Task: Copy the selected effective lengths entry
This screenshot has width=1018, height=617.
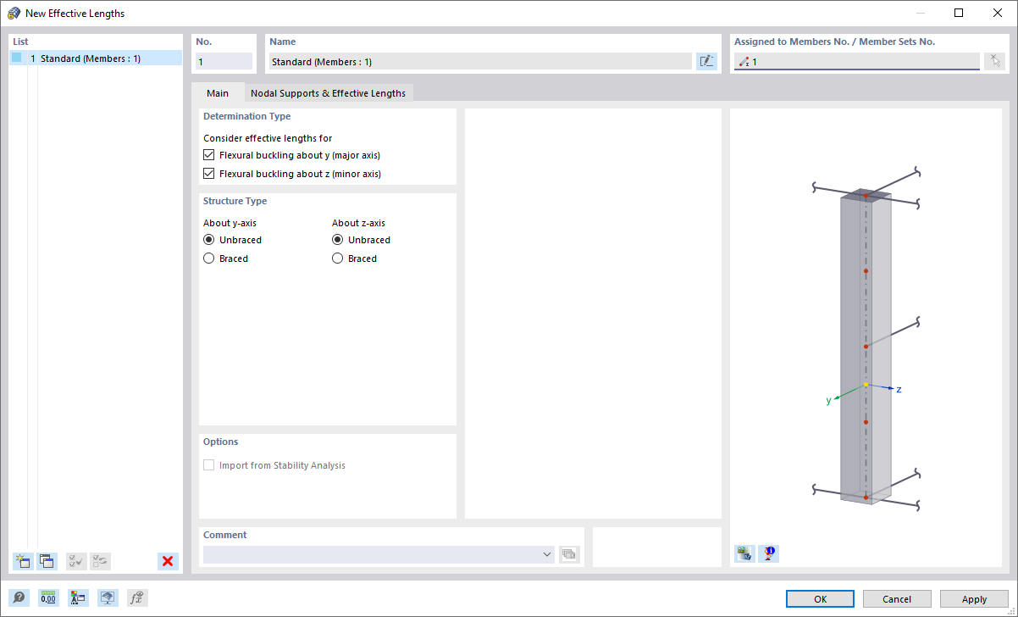Action: (47, 561)
